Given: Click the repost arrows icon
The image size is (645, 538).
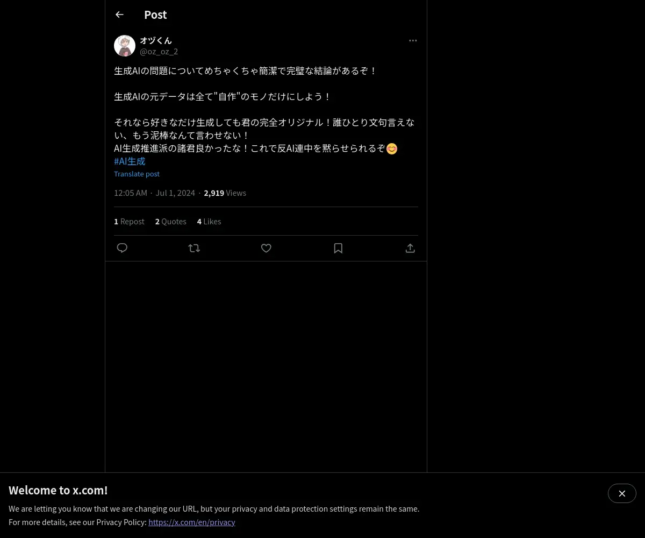Looking at the screenshot, I should click(x=194, y=248).
